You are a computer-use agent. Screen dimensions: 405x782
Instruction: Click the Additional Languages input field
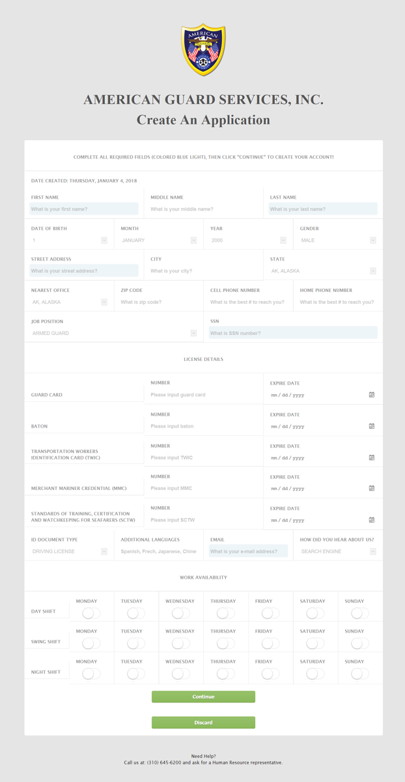pyautogui.click(x=159, y=551)
